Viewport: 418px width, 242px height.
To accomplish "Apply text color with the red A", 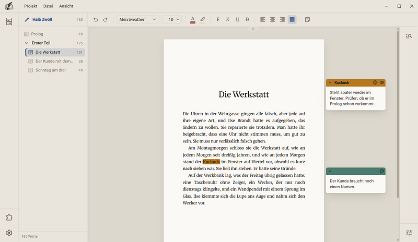I will (x=193, y=20).
